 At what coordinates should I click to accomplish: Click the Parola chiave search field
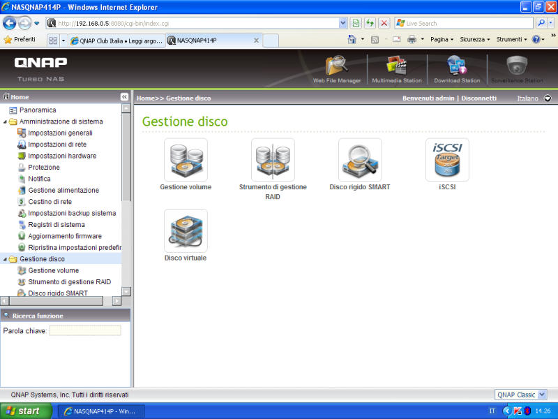coord(85,330)
